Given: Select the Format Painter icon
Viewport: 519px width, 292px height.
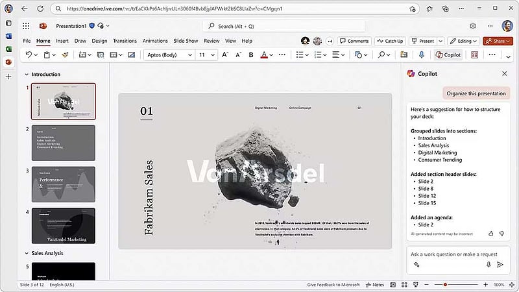Looking at the screenshot, I should click(66, 55).
